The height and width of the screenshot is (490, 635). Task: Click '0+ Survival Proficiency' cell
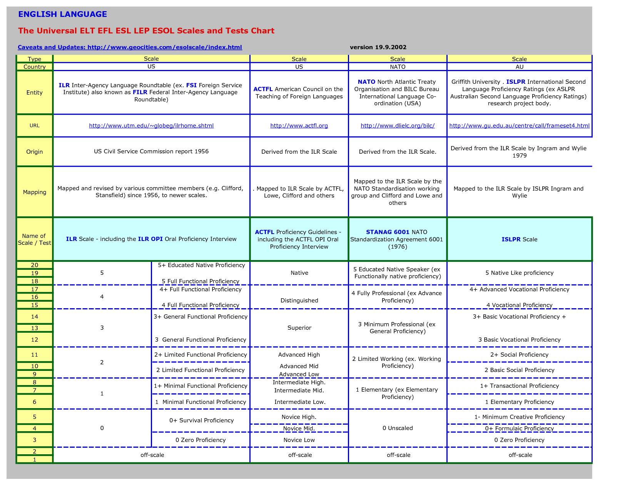point(201,420)
